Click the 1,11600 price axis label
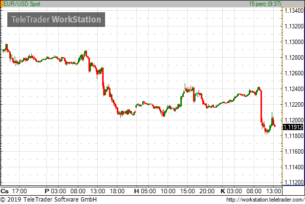Screen dimensions: 305x204 [x=294, y=152]
